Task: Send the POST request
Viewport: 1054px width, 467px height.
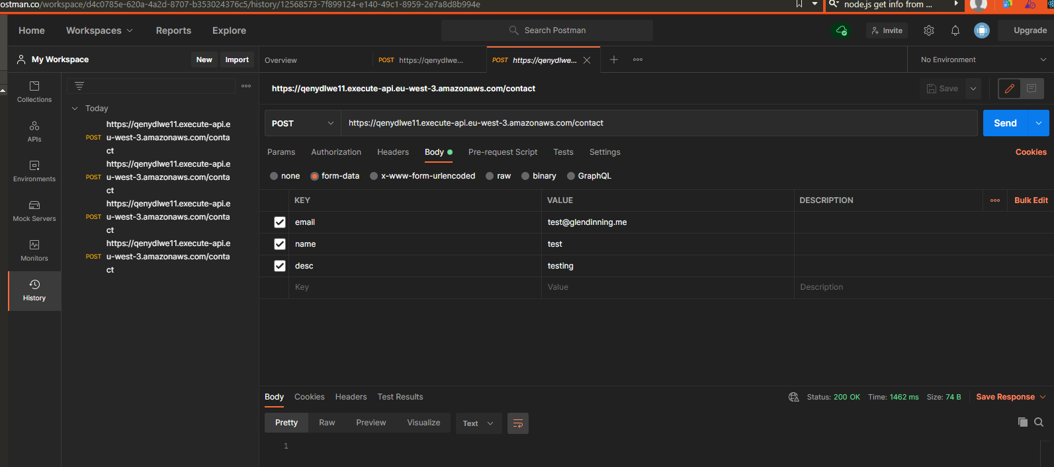Action: pos(1005,123)
